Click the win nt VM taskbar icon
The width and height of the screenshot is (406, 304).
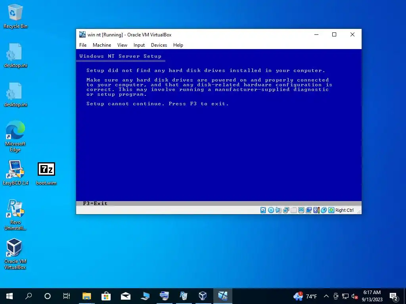pos(222,296)
